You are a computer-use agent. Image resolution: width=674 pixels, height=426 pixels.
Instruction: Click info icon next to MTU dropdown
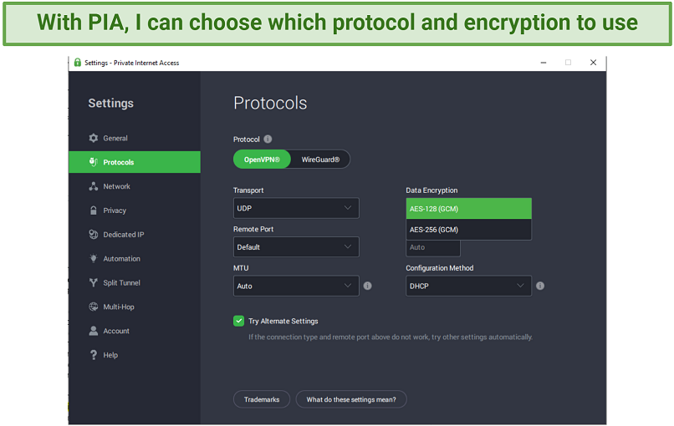pos(367,286)
